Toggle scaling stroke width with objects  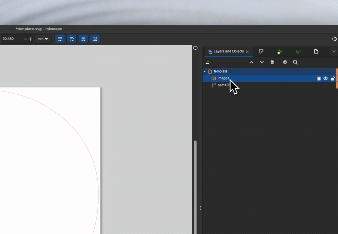pos(60,39)
